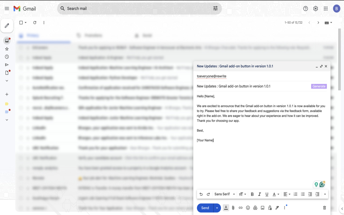Open Starred in the sidebar
The width and height of the screenshot is (344, 215).
(7, 49)
